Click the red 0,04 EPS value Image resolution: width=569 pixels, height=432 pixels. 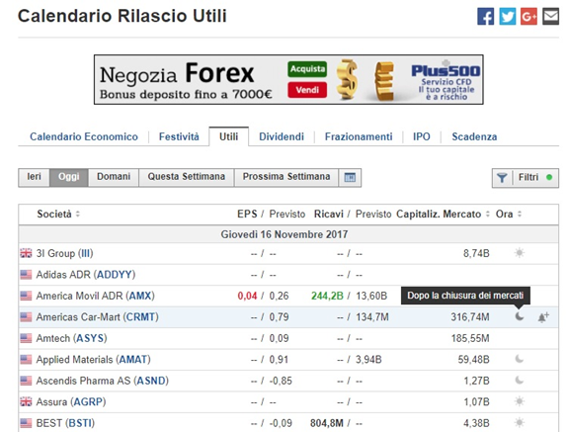tap(247, 296)
